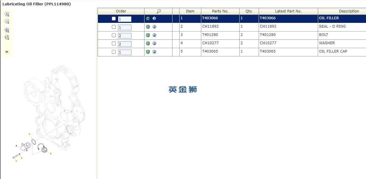
Task: Expand the diagram toolbar with double chevron
Action: pyautogui.click(x=7, y=52)
